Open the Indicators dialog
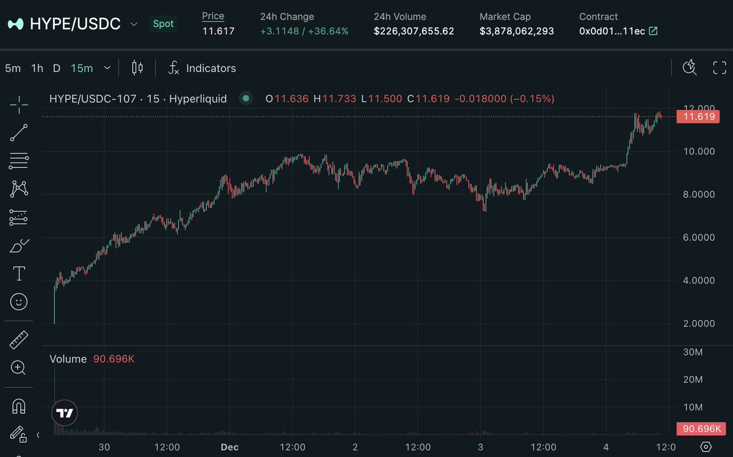733x457 pixels. [202, 68]
